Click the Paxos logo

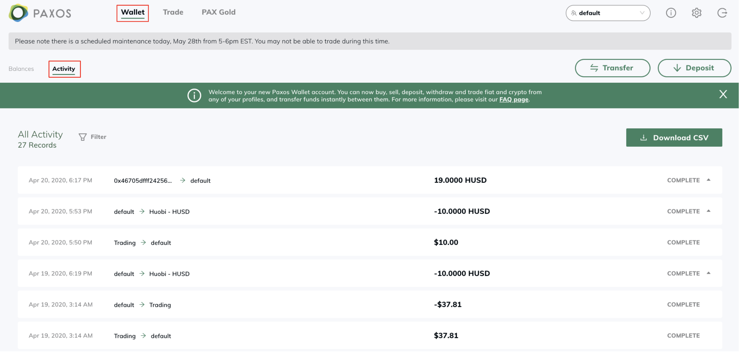point(40,13)
